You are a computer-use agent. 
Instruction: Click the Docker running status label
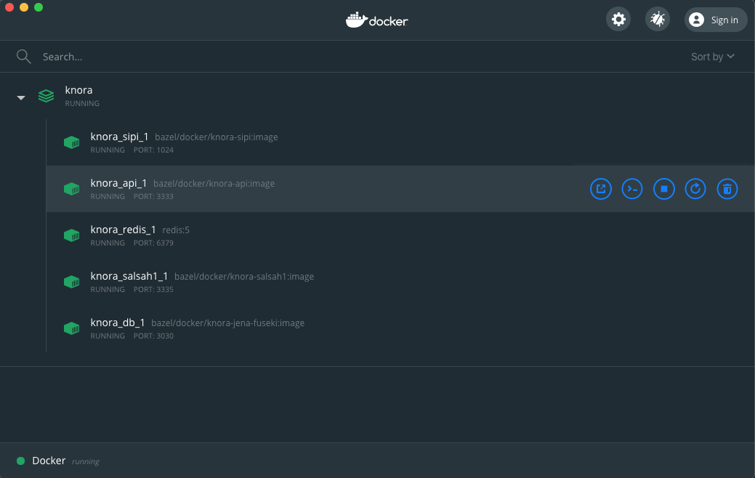click(x=50, y=461)
